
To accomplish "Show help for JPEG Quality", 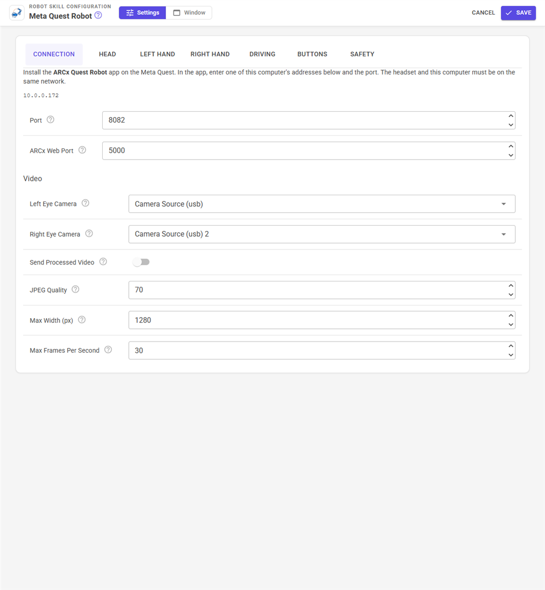I will 75,289.
